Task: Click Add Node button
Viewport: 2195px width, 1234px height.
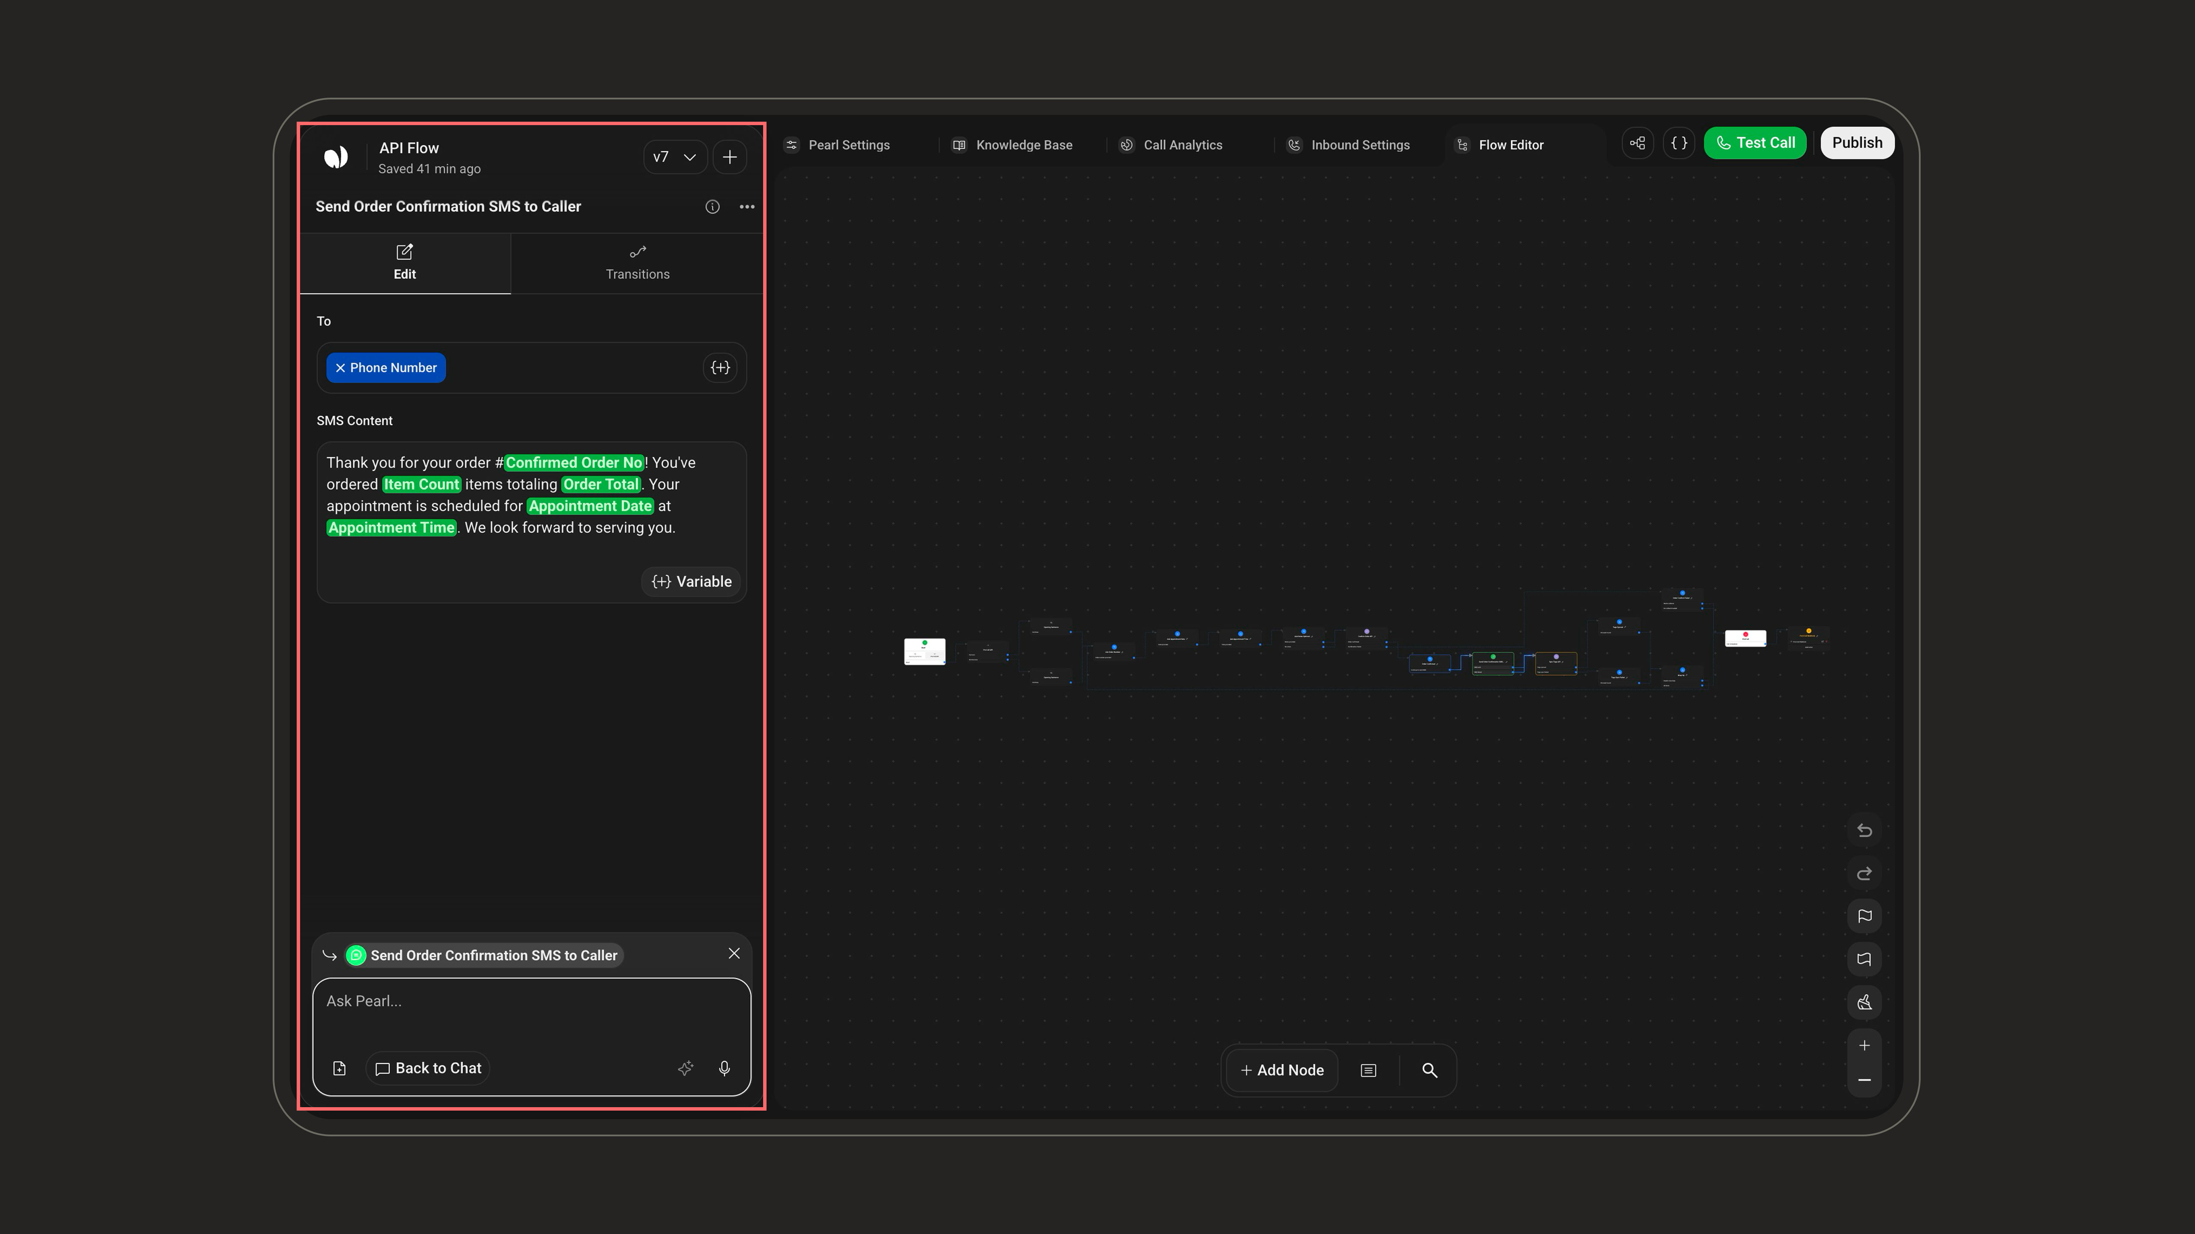Action: pyautogui.click(x=1282, y=1070)
